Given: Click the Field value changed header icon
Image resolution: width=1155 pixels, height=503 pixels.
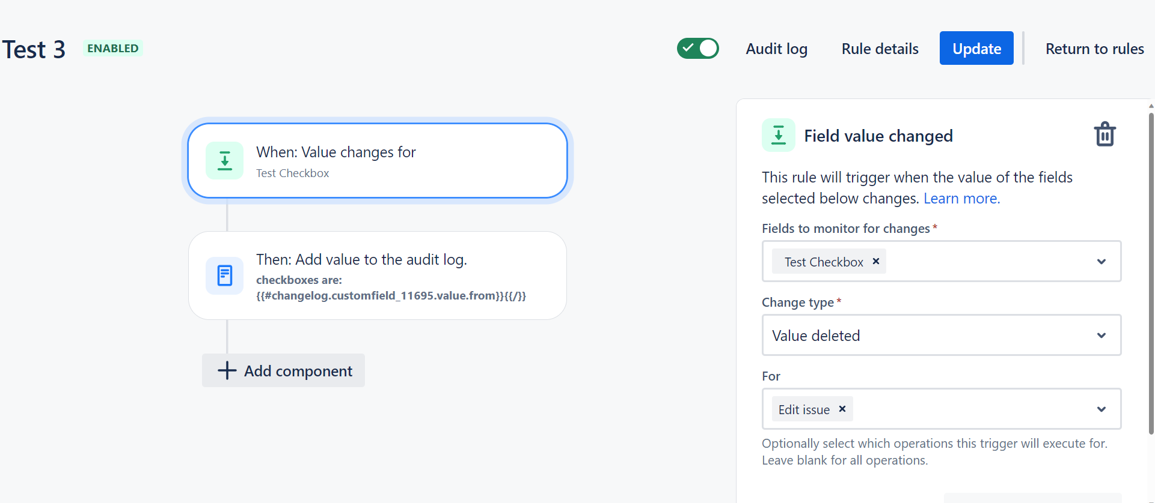Looking at the screenshot, I should (x=779, y=135).
